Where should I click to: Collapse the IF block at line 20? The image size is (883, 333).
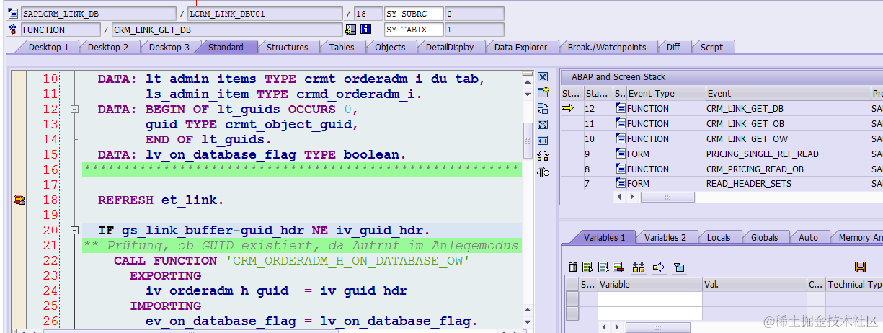74,231
